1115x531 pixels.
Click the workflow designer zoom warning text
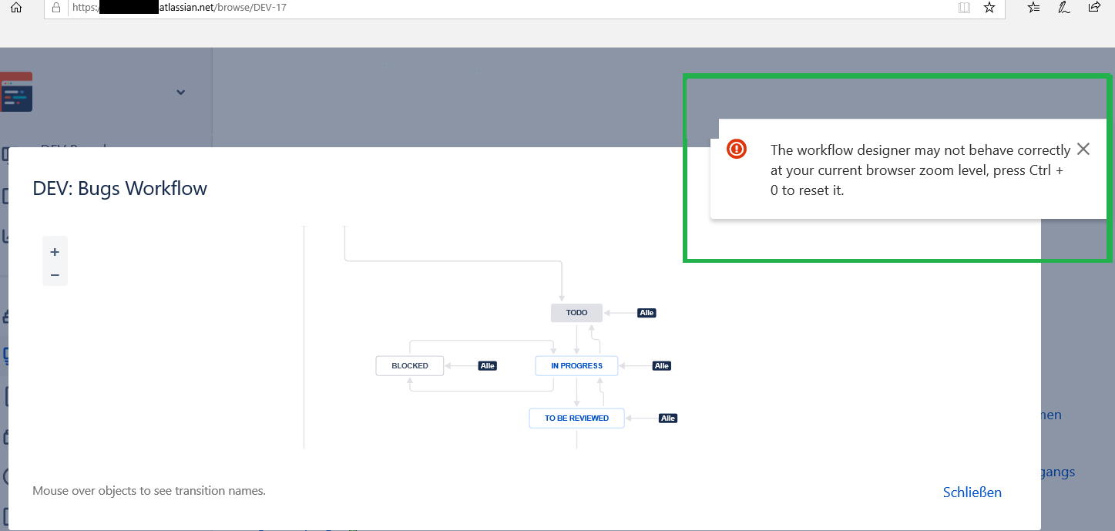tap(920, 170)
